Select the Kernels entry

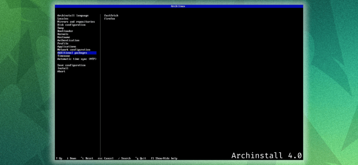click(x=63, y=34)
